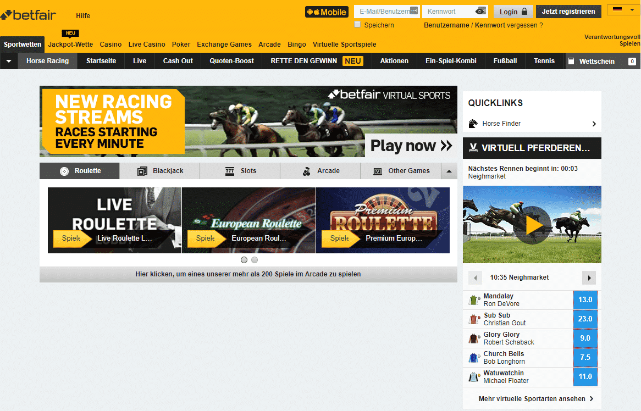Go to previous race with left arrow
This screenshot has width=641, height=411.
click(475, 278)
